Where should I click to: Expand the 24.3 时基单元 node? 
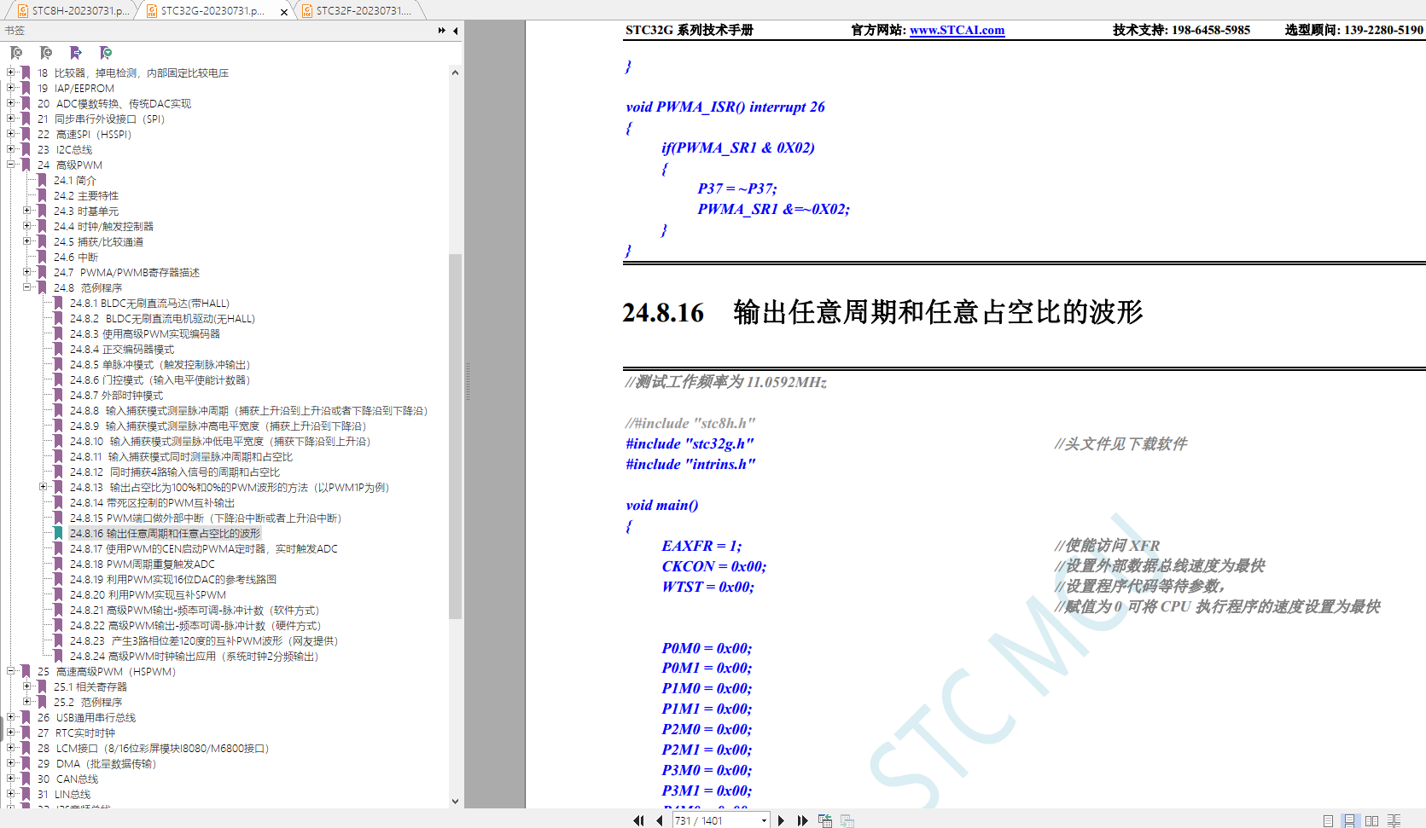[27, 211]
